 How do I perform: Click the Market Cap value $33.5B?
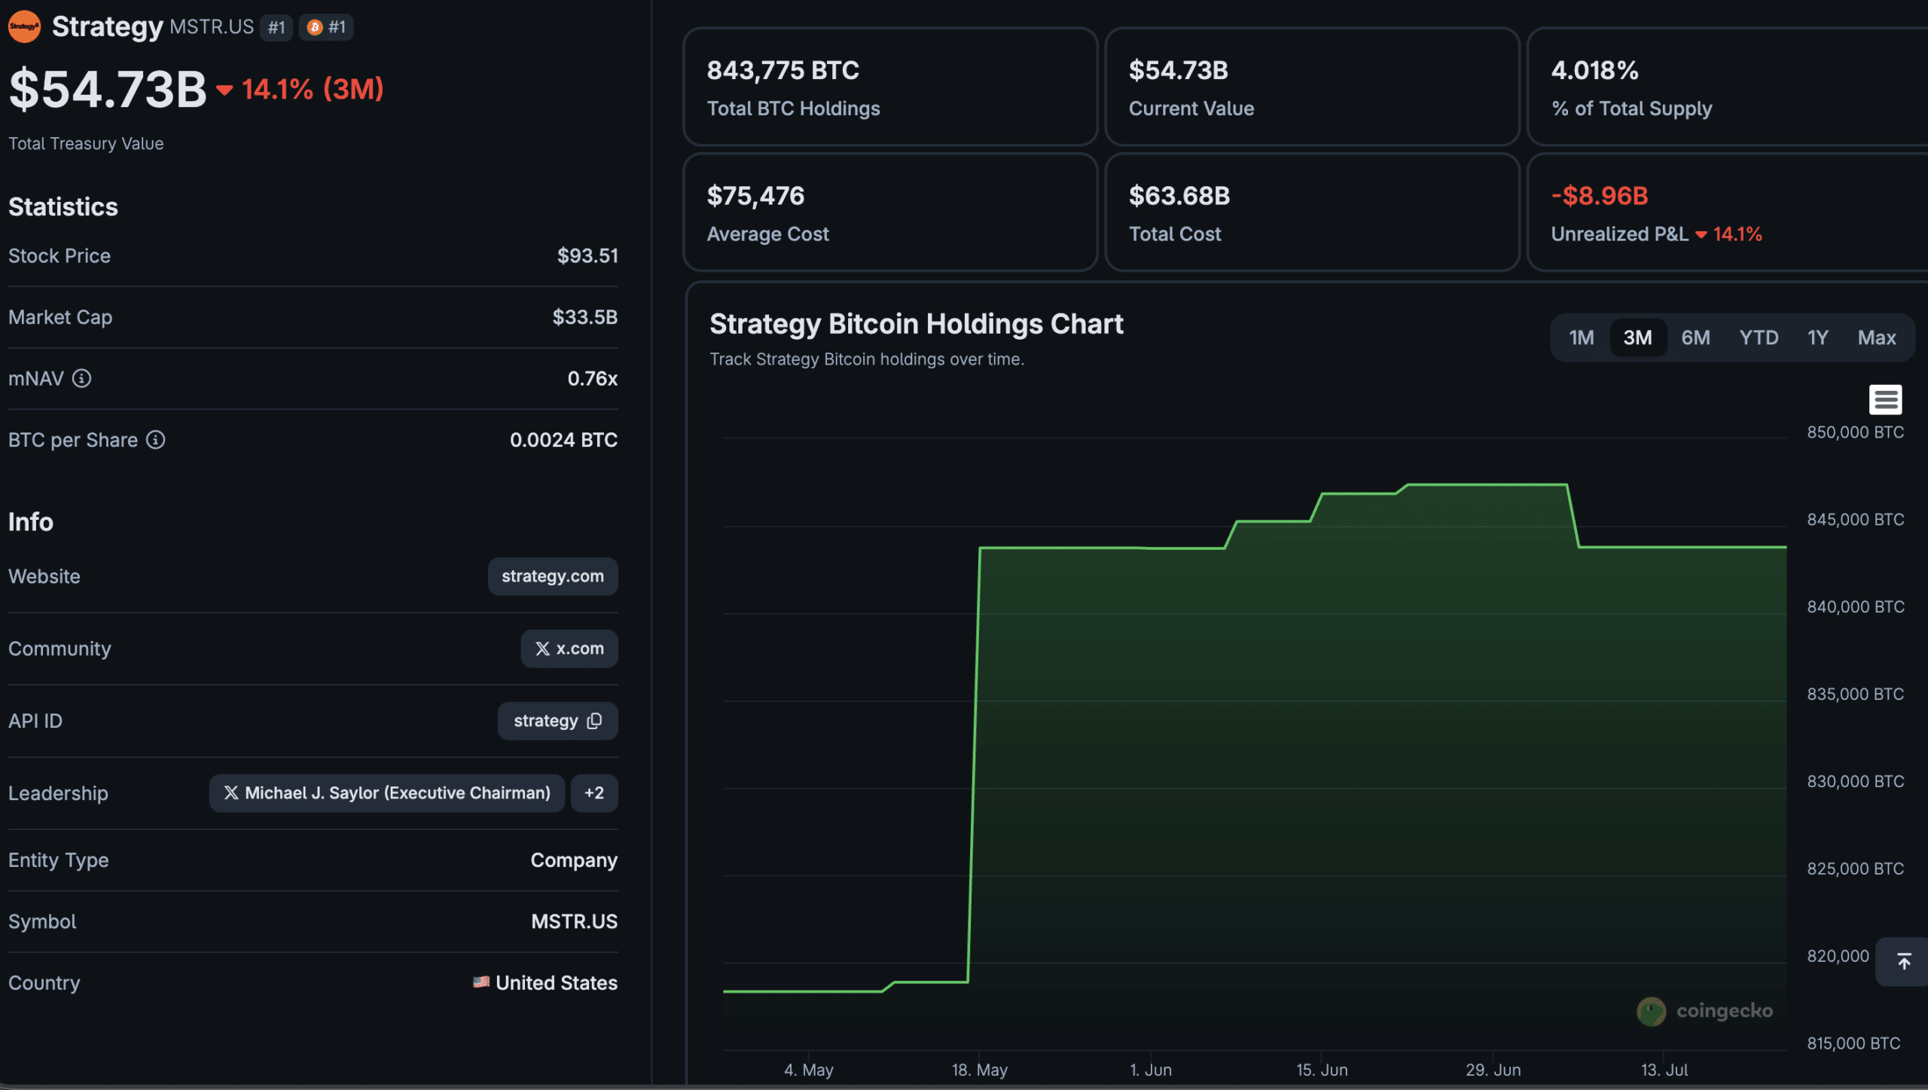click(x=585, y=317)
